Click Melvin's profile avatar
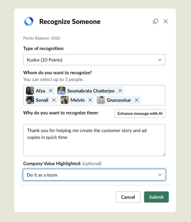Image resolution: width=191 pixels, height=222 pixels. (65, 100)
